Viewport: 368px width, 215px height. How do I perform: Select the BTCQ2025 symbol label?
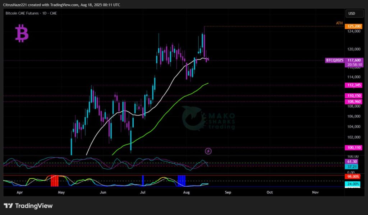[334, 60]
